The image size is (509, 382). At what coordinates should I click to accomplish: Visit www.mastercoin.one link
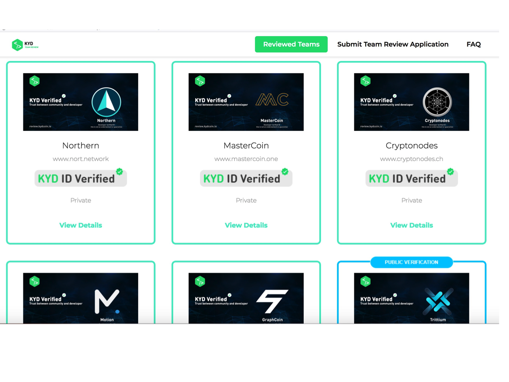[246, 159]
